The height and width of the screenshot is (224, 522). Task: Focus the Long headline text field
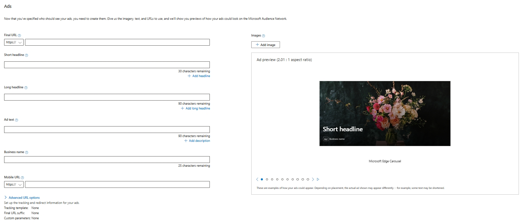coord(107,97)
